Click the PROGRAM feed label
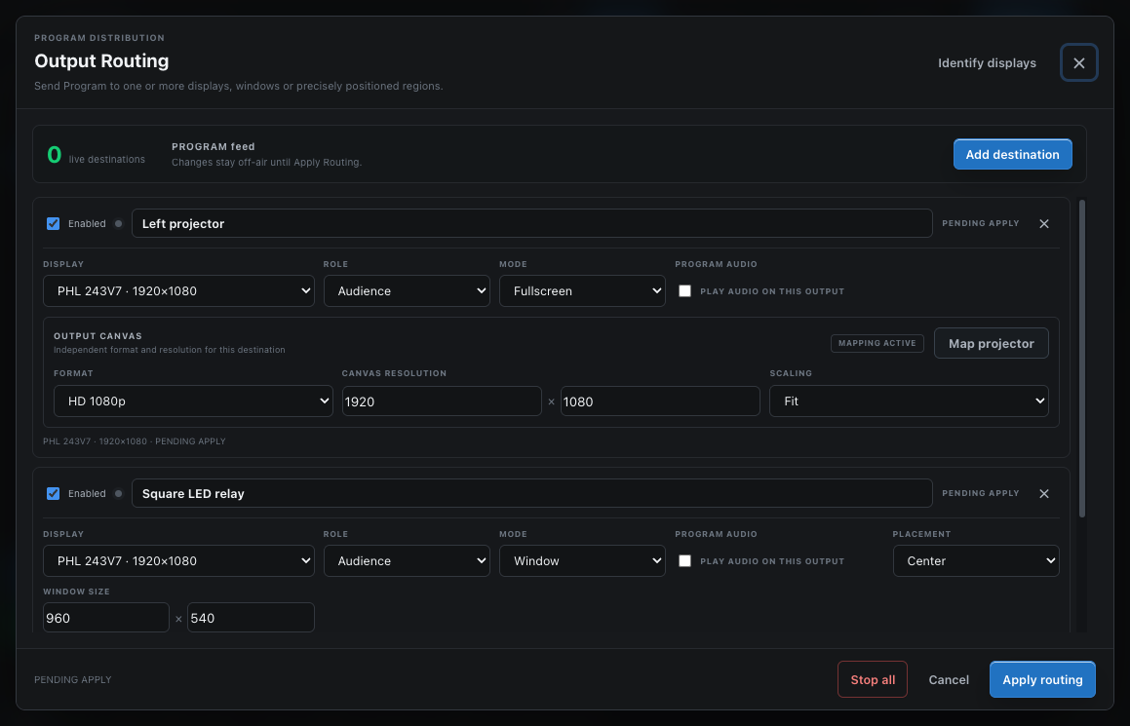Screen dimensions: 1130x726 (x=214, y=146)
